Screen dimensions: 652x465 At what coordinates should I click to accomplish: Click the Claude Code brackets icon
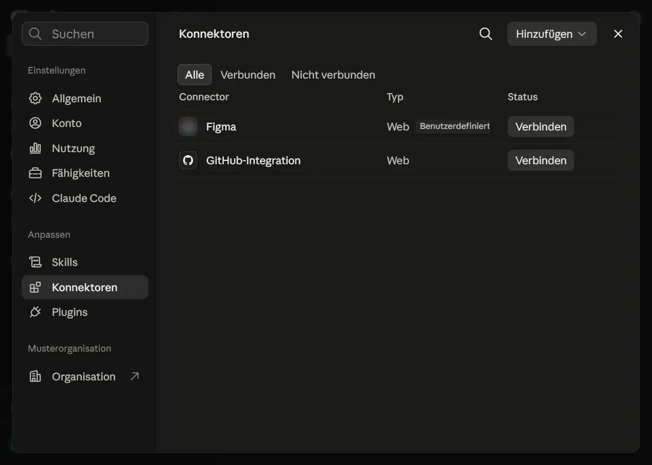coord(36,198)
